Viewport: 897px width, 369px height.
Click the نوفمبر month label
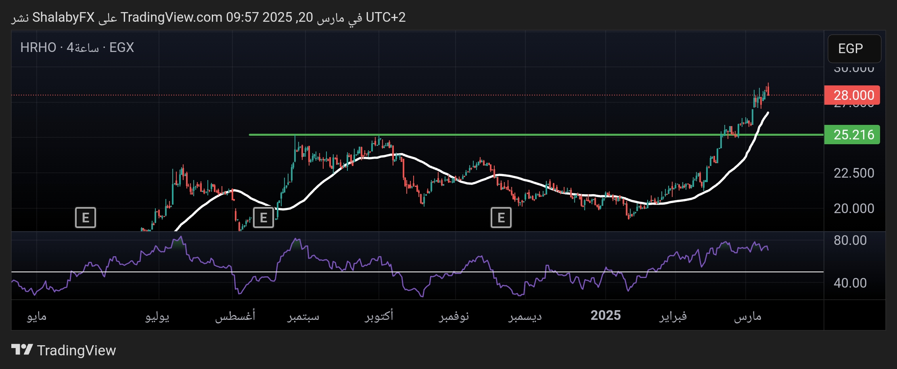[x=454, y=316]
